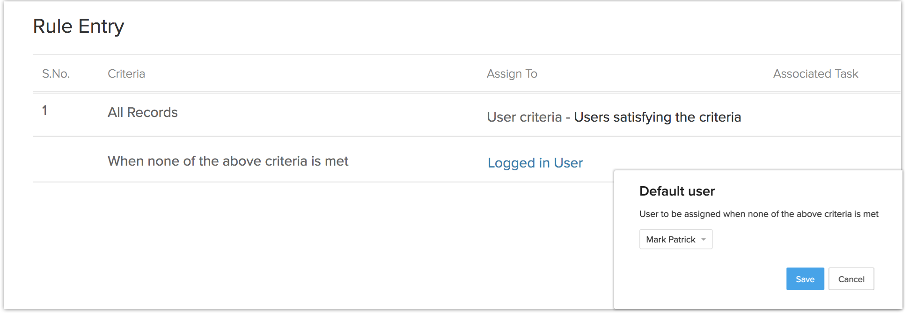Screen dimensions: 909x313
Task: Open the Logged in User link
Action: click(535, 163)
